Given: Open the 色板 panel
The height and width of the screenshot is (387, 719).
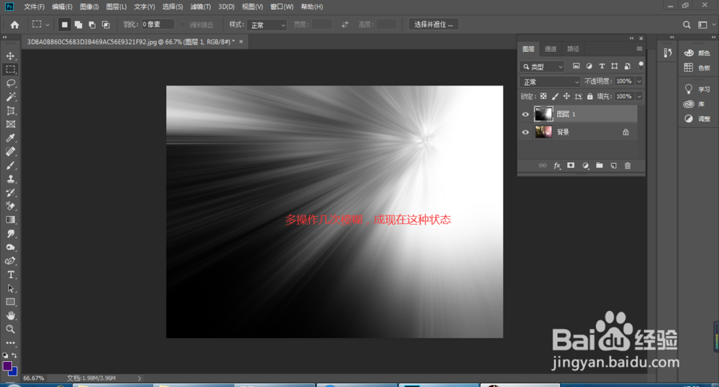Looking at the screenshot, I should coord(697,67).
